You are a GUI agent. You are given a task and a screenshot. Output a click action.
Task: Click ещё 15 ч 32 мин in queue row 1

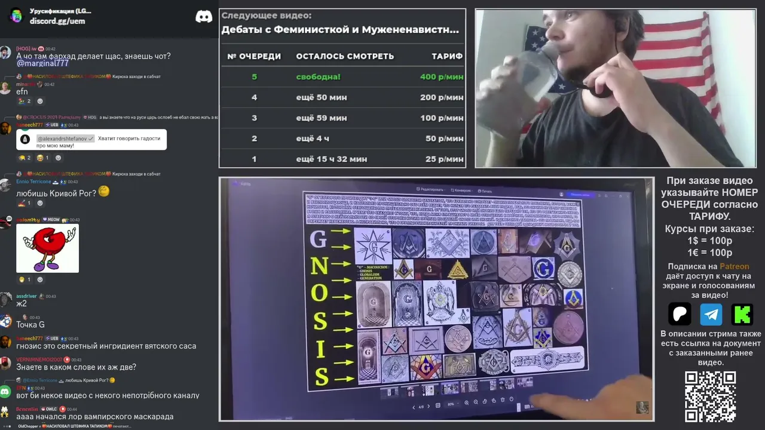[x=332, y=159]
